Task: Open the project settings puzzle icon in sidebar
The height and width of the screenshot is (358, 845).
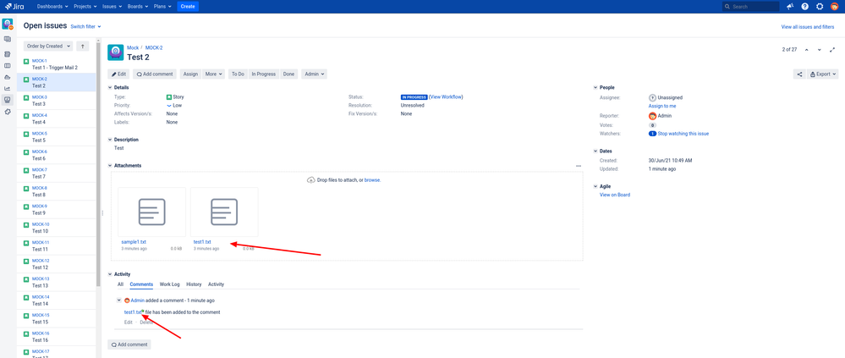Action: click(7, 112)
